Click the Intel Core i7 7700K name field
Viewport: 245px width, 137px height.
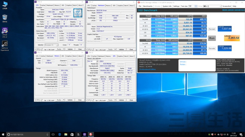pyautogui.click(x=58, y=10)
